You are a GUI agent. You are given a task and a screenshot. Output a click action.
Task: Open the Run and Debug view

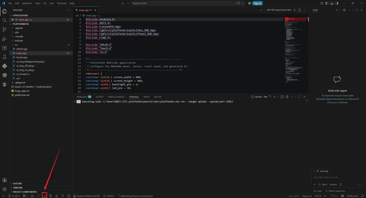(x=5, y=39)
